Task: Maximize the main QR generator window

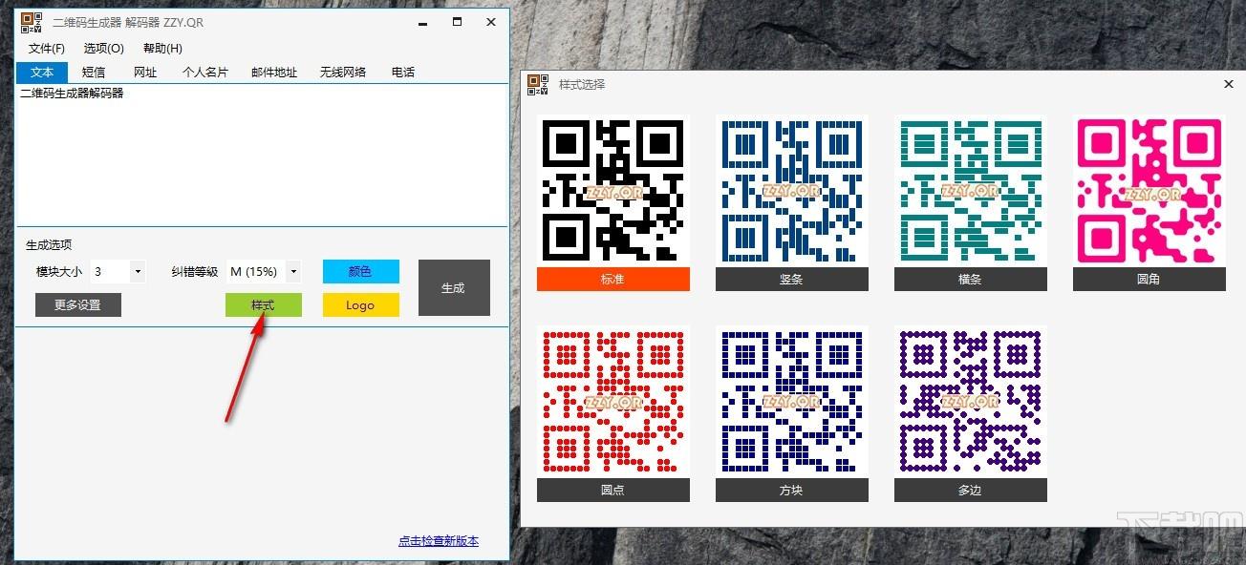Action: (457, 22)
